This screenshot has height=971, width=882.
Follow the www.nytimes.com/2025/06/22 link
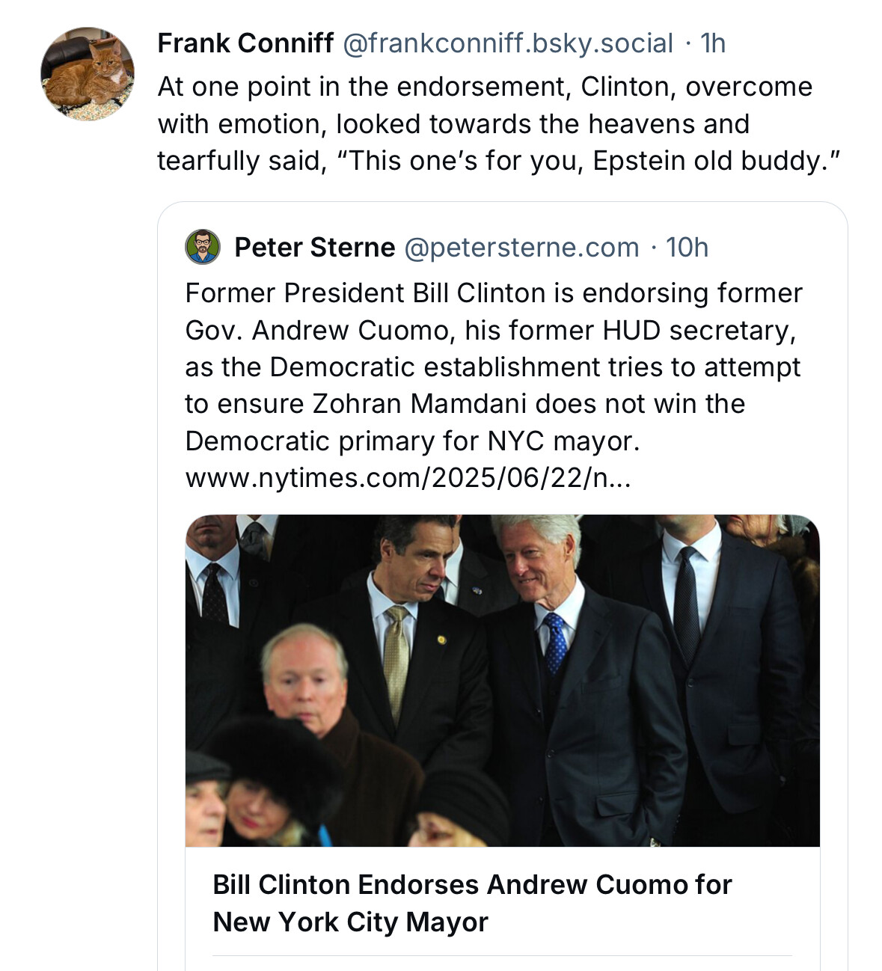pos(408,477)
